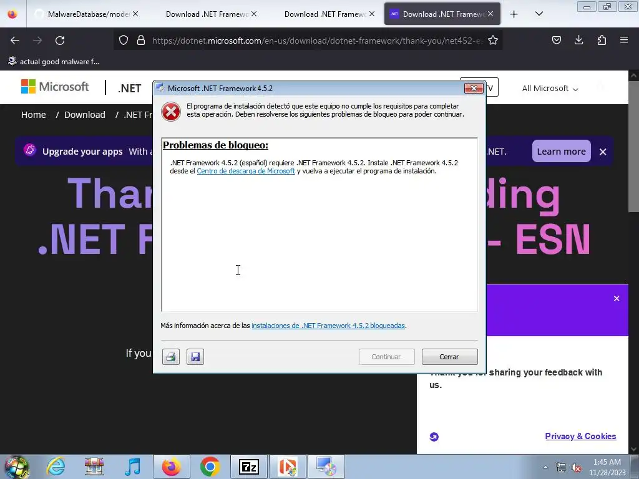This screenshot has width=639, height=479.
Task: Open the Windows Start menu
Action: (x=16, y=467)
